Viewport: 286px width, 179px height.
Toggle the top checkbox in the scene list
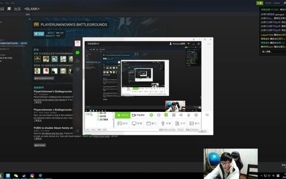pos(98,113)
